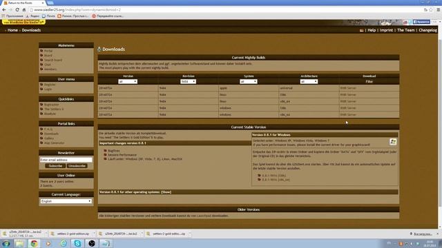This screenshot has height=248, width=442.
Task: Open Downloads in the top breadcrumb navigation
Action: point(31,30)
